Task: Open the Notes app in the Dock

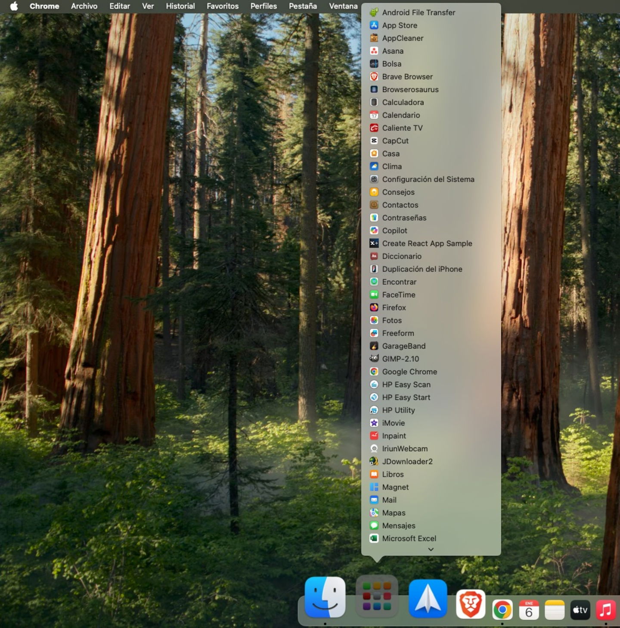Action: (x=555, y=609)
